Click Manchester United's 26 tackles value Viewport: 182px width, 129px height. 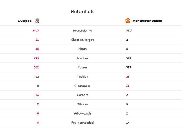pos(128,77)
